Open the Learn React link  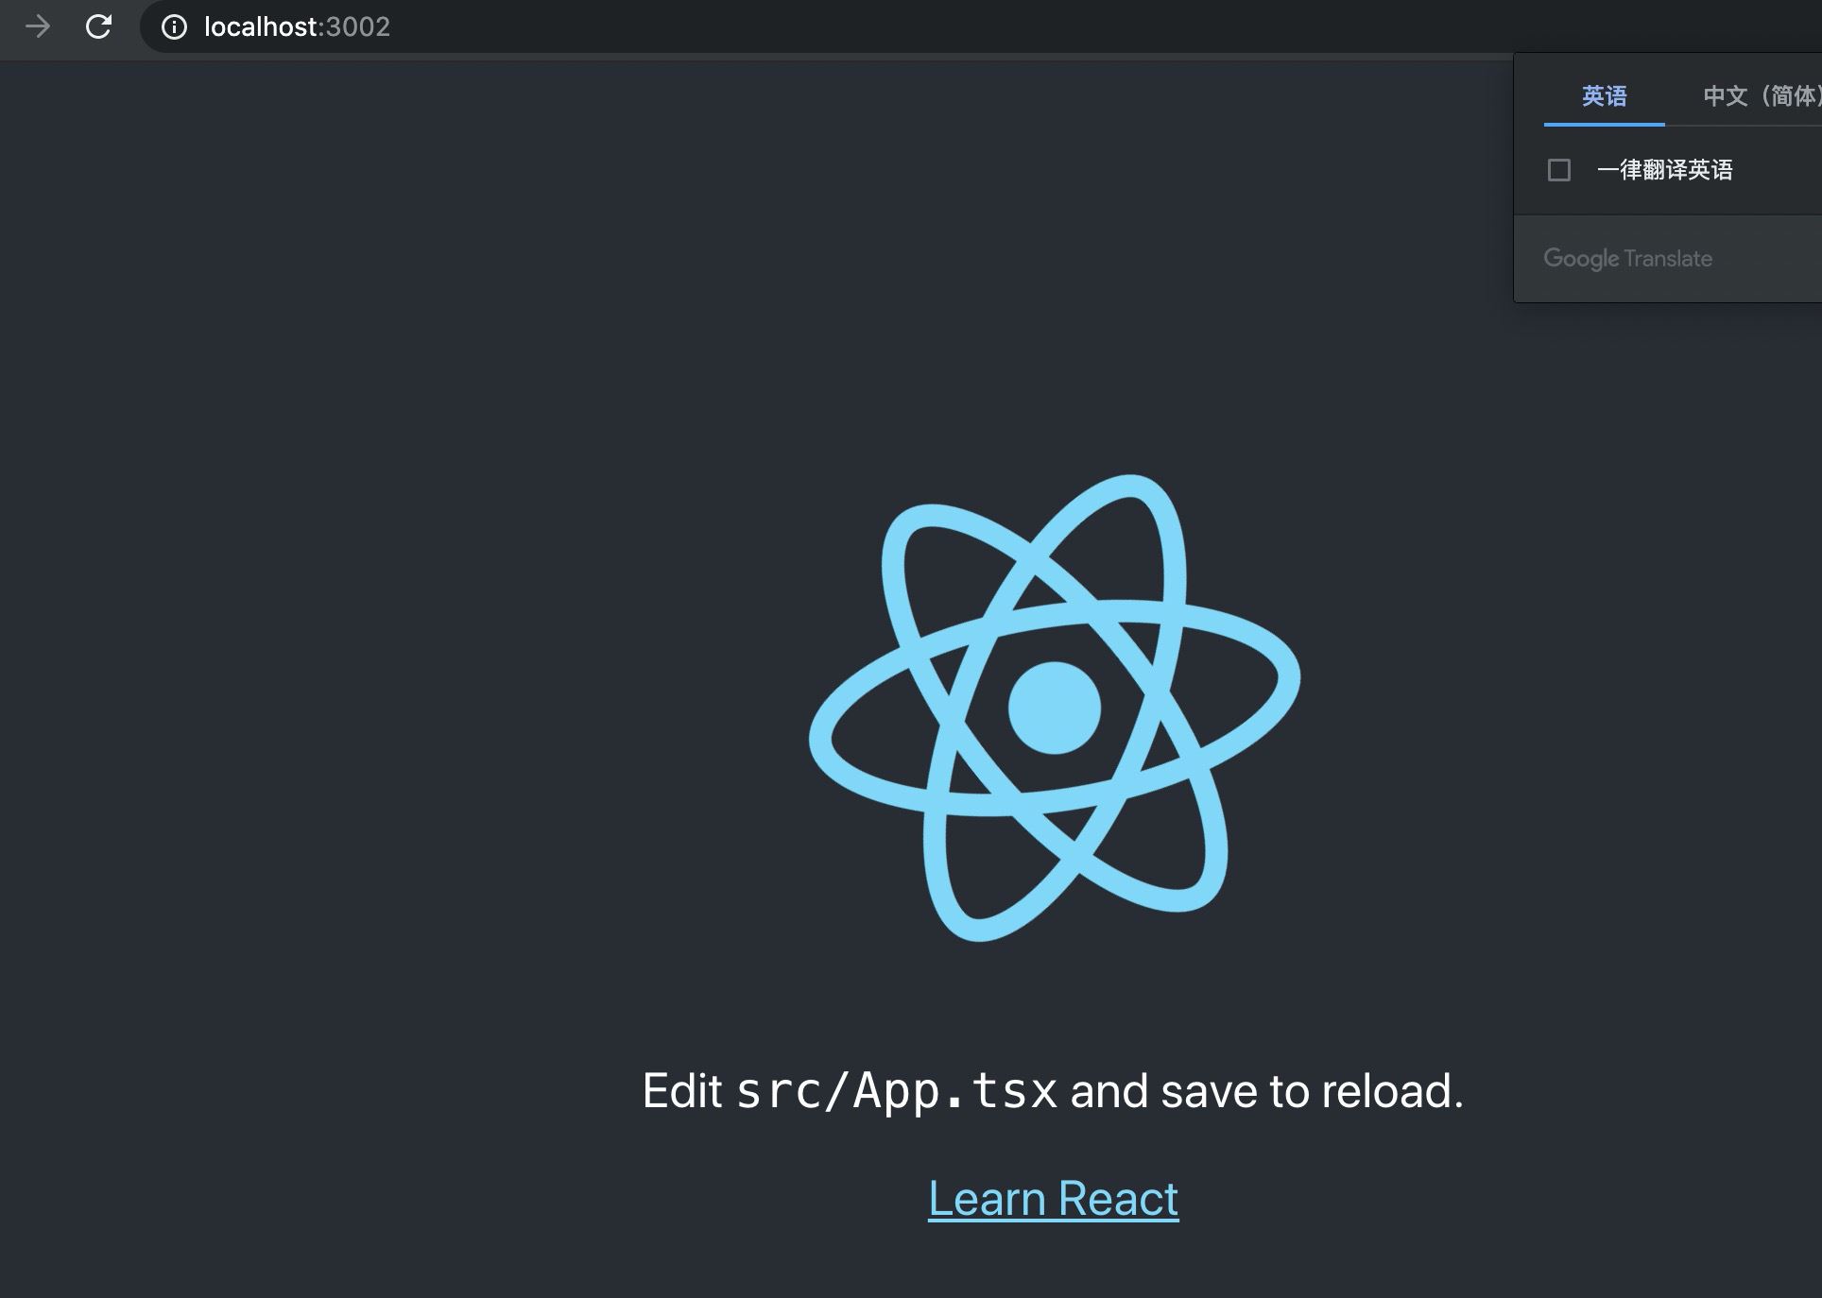(x=1053, y=1199)
